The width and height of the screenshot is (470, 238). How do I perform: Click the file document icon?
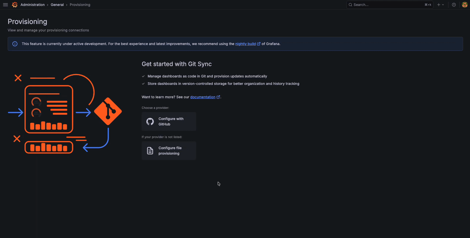coord(150,151)
